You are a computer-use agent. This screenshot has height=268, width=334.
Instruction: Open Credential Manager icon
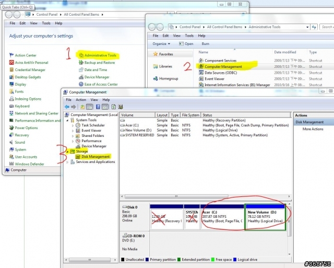[11, 69]
